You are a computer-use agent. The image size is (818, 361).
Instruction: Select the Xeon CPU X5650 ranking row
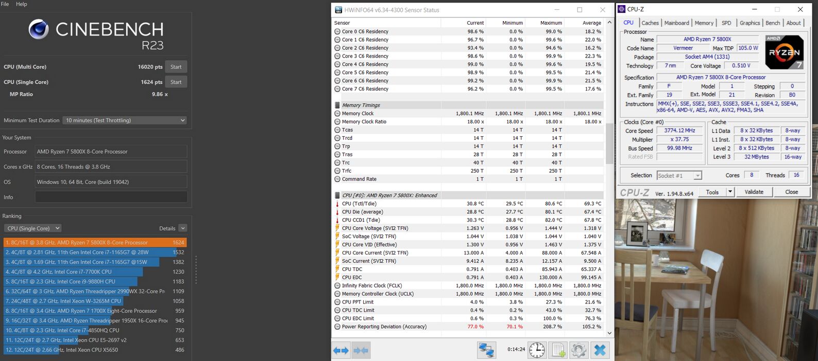95,350
